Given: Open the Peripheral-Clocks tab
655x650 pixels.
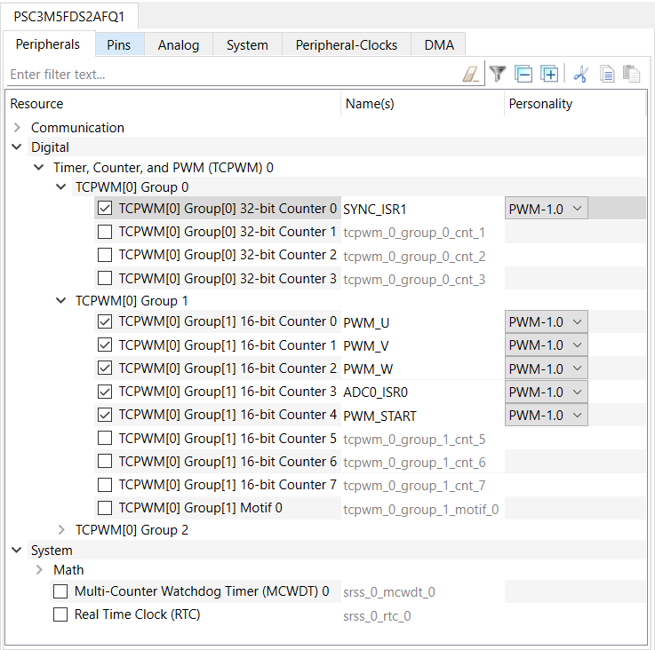Looking at the screenshot, I should click(347, 44).
